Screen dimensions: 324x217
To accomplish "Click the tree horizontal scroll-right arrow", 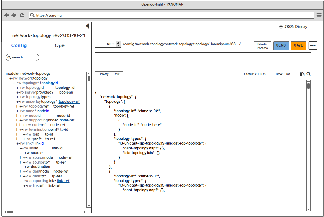I will (85, 212).
